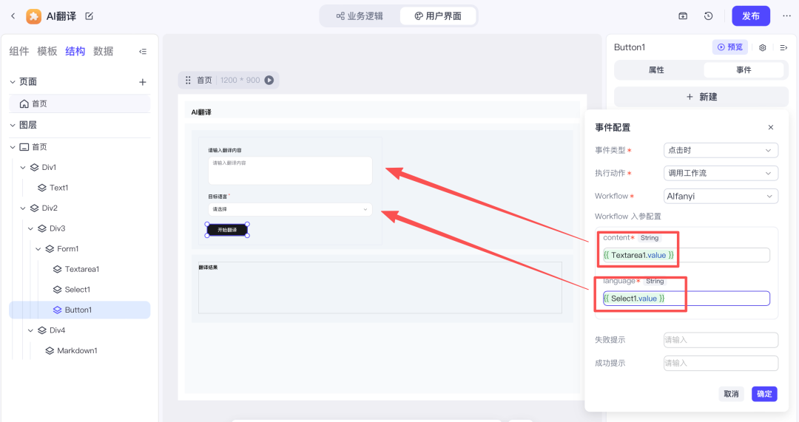Switch to the 业务逻辑 tab
This screenshot has height=422, width=799.
360,16
